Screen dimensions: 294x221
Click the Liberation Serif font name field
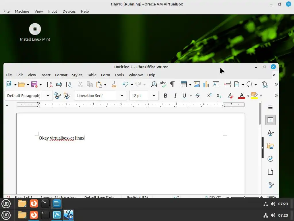point(95,96)
